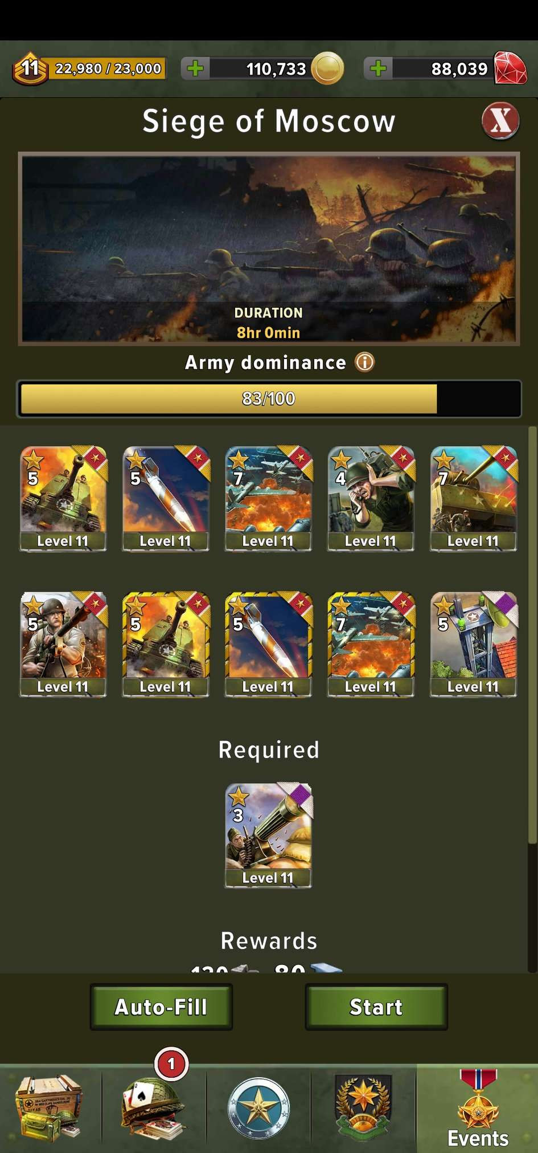
Task: Click the red ruby gem icon
Action: pyautogui.click(x=510, y=68)
